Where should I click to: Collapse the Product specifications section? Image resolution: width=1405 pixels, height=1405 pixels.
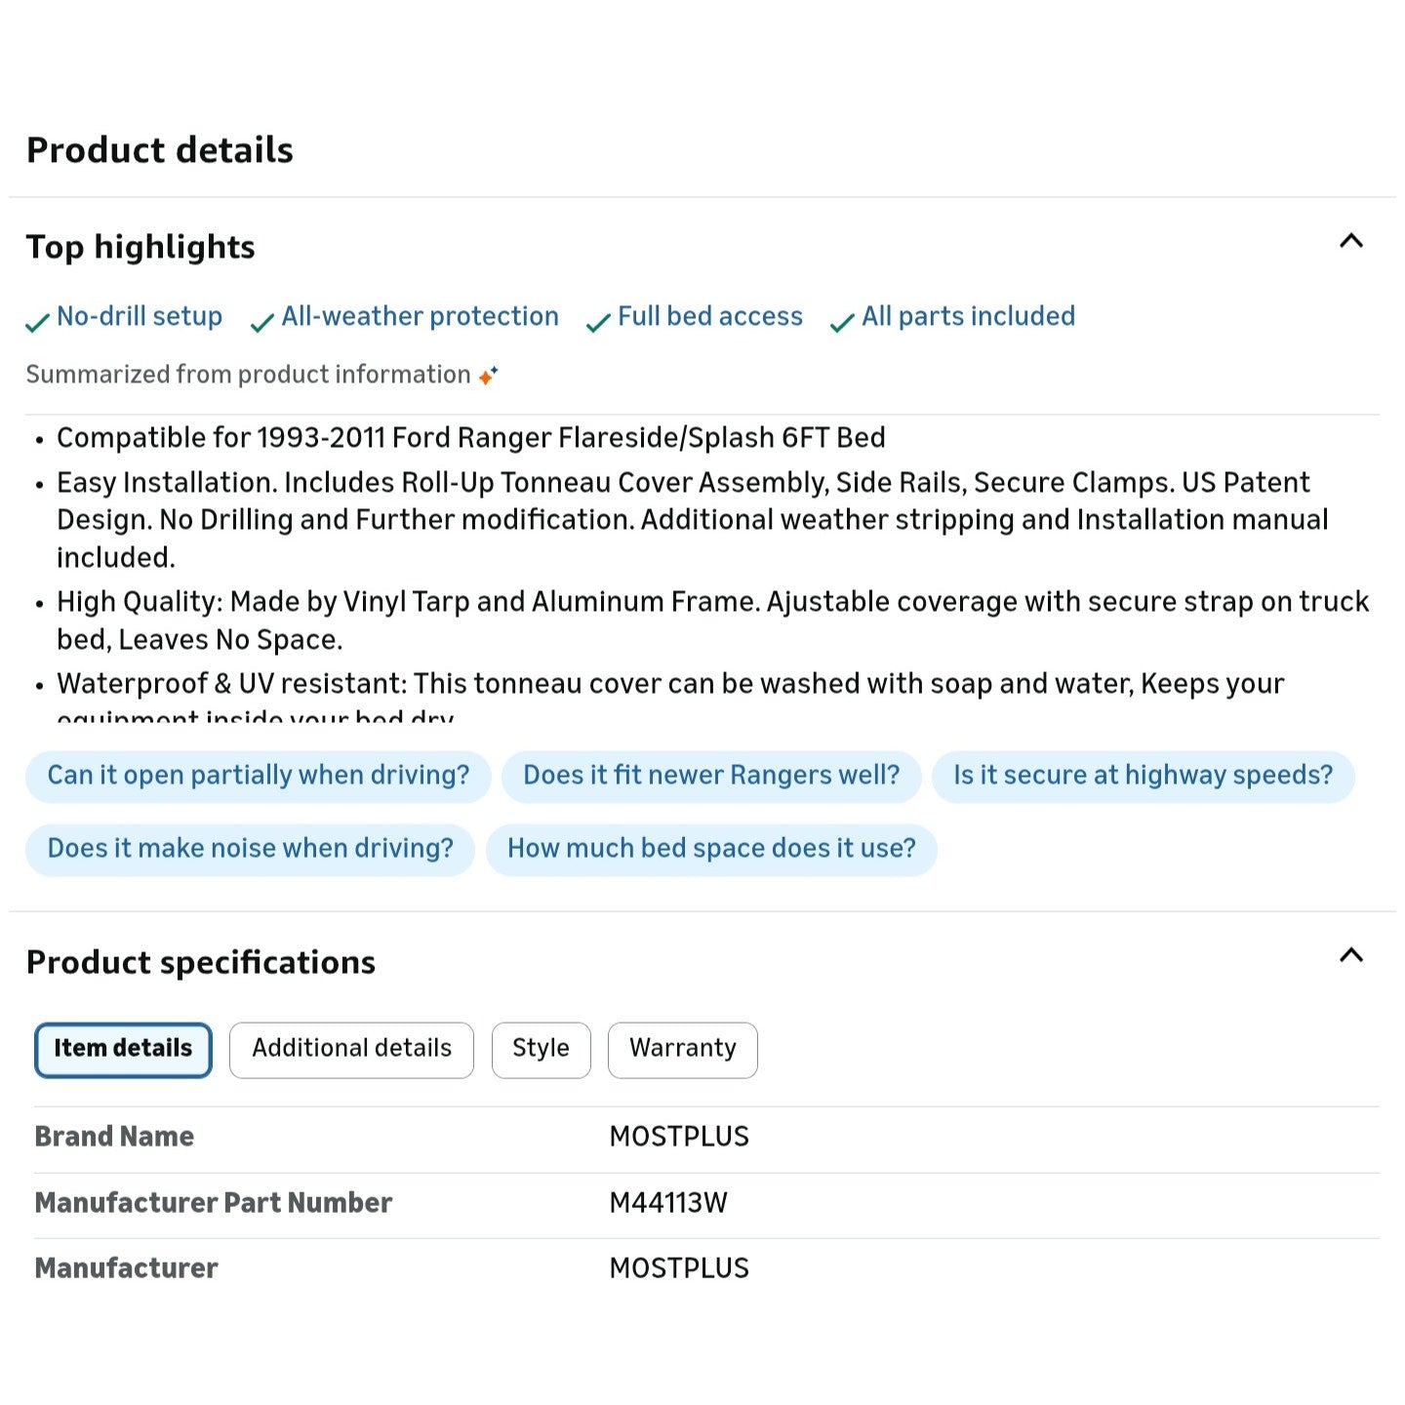click(1350, 955)
